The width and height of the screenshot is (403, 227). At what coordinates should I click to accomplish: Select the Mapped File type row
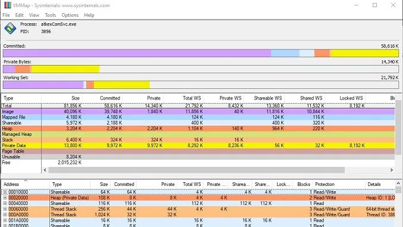[198, 117]
